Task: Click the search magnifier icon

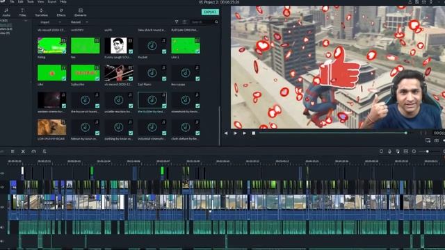Action: click(x=216, y=22)
